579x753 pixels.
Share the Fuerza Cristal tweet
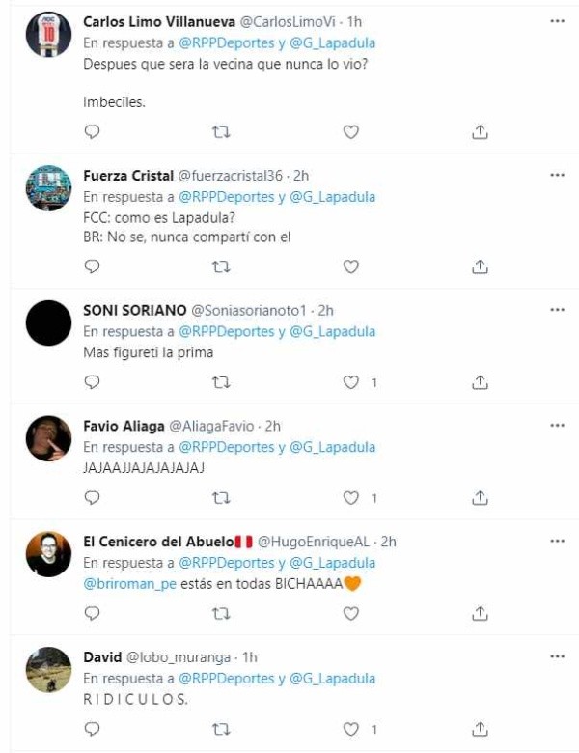[480, 266]
